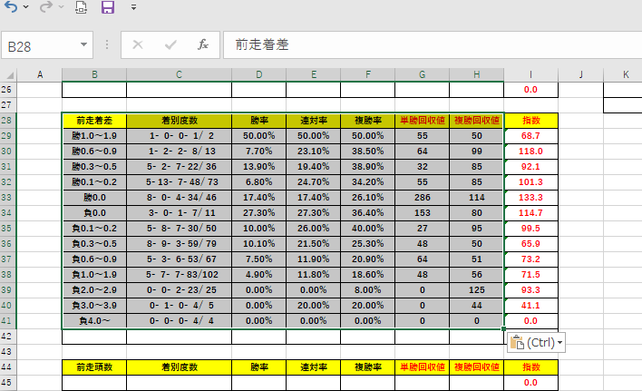Select row 41 header
The width and height of the screenshot is (642, 391).
click(7, 320)
